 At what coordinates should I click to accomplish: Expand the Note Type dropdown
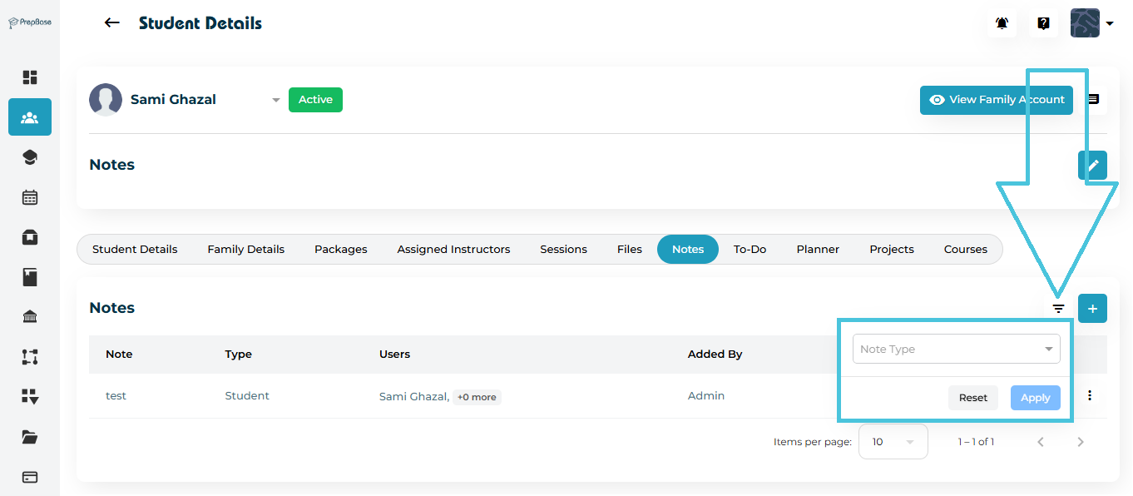tap(957, 350)
